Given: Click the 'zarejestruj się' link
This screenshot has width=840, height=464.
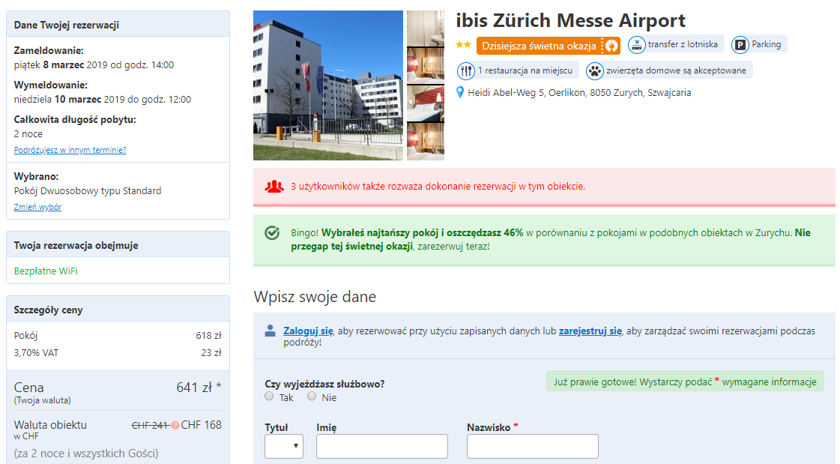Looking at the screenshot, I should (x=590, y=331).
